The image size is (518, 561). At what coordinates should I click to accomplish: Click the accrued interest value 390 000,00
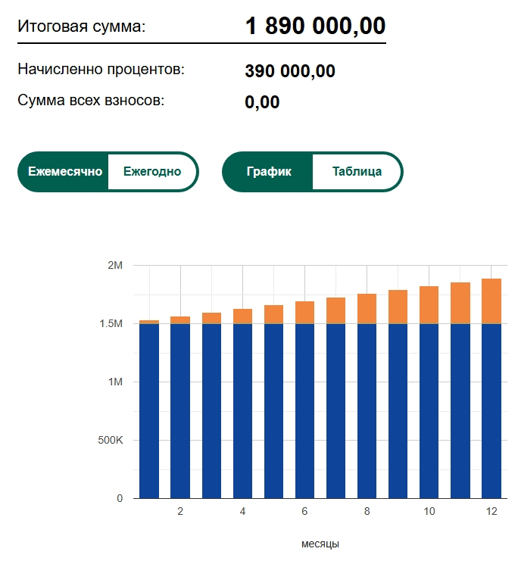290,72
